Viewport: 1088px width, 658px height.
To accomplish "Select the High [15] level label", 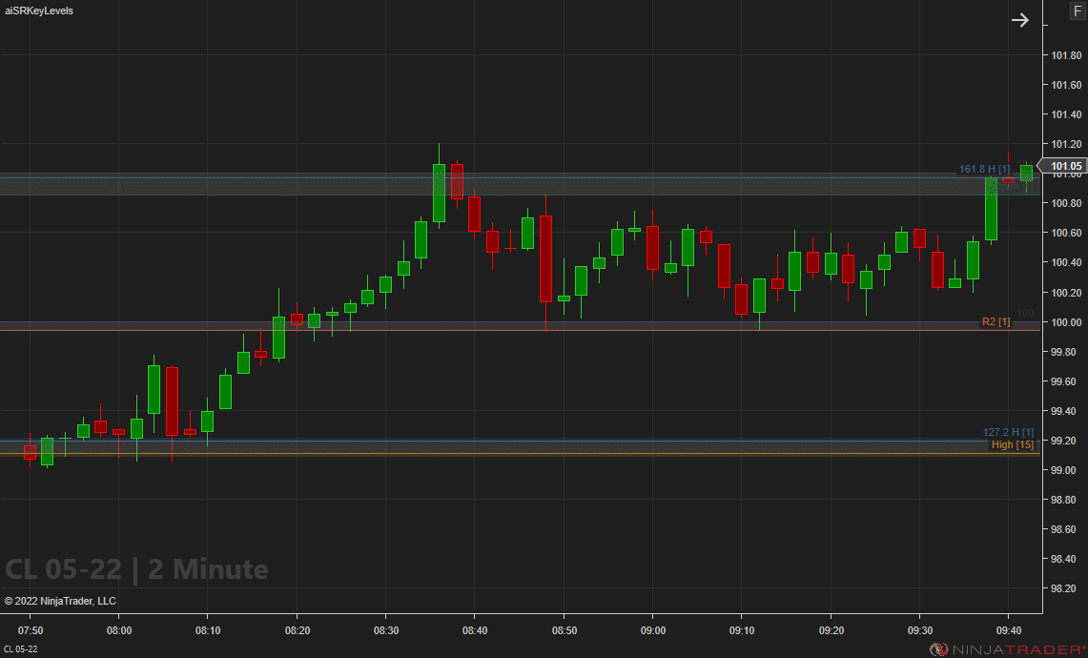I will point(1012,444).
